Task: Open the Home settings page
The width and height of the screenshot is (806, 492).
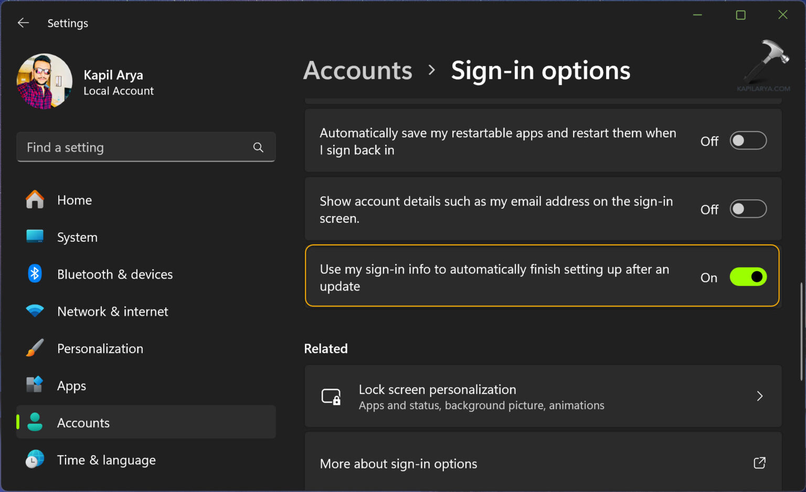Action: (146, 200)
